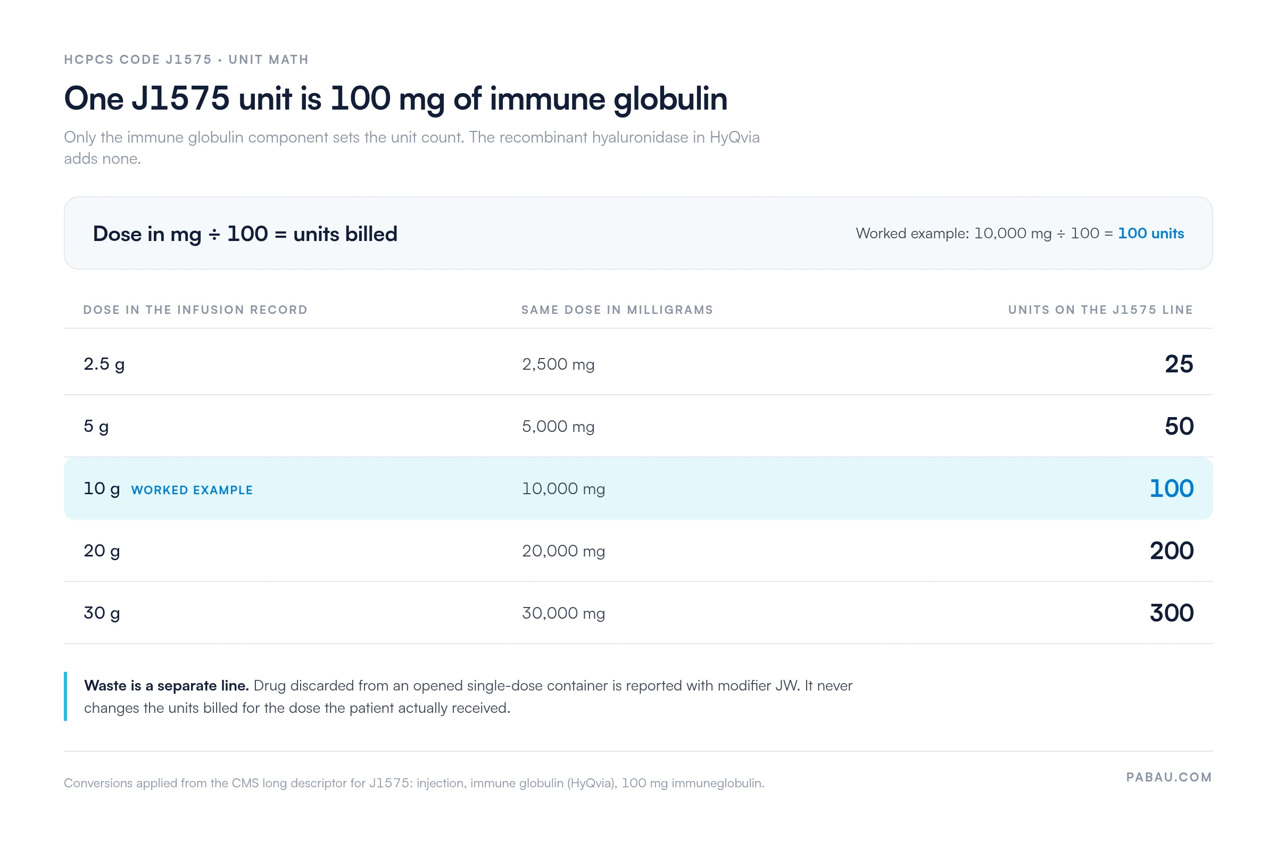Click the blue 100 units value
Screen dimensions: 1277x848
(1171, 488)
